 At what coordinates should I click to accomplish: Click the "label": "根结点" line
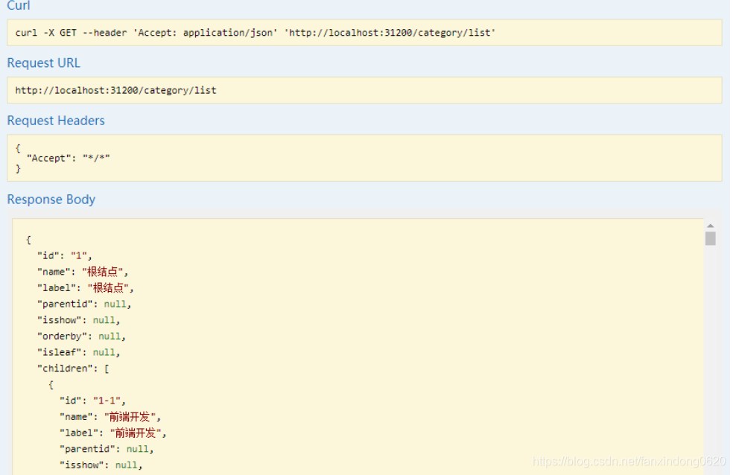pos(86,288)
